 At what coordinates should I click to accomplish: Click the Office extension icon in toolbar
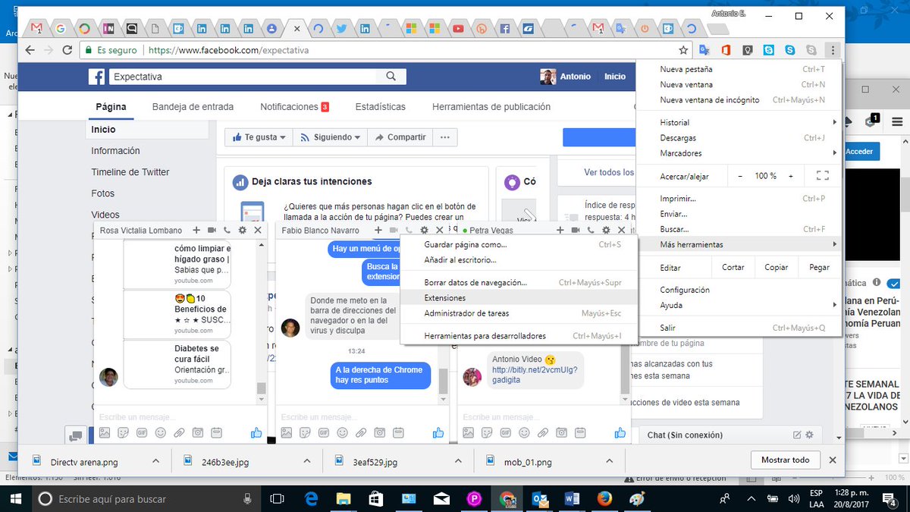point(726,50)
